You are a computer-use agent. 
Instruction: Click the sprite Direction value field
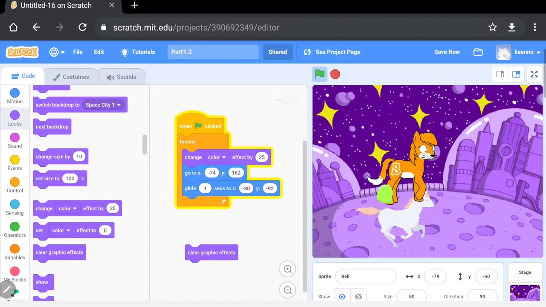(x=482, y=296)
